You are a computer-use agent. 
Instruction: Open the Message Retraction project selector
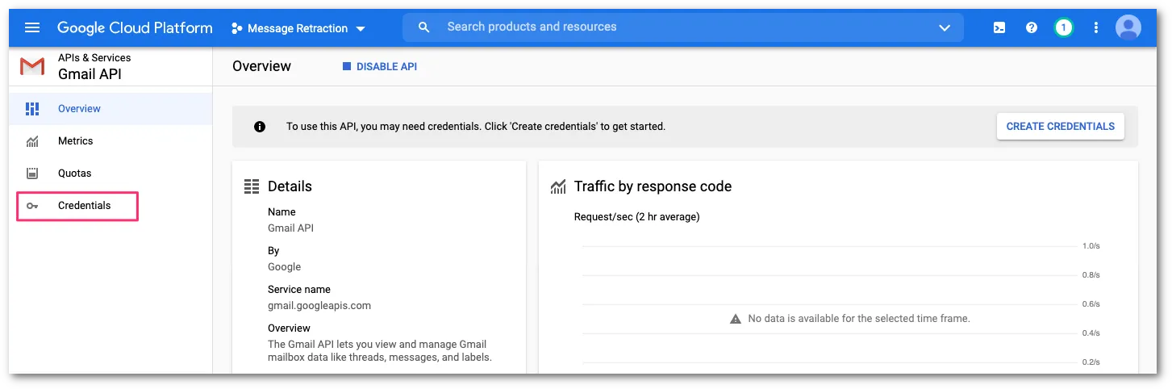pos(298,28)
